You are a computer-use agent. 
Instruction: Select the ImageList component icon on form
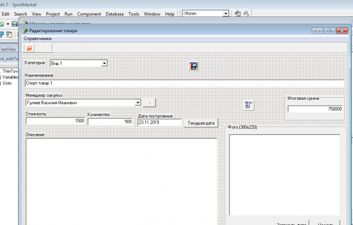[194, 66]
